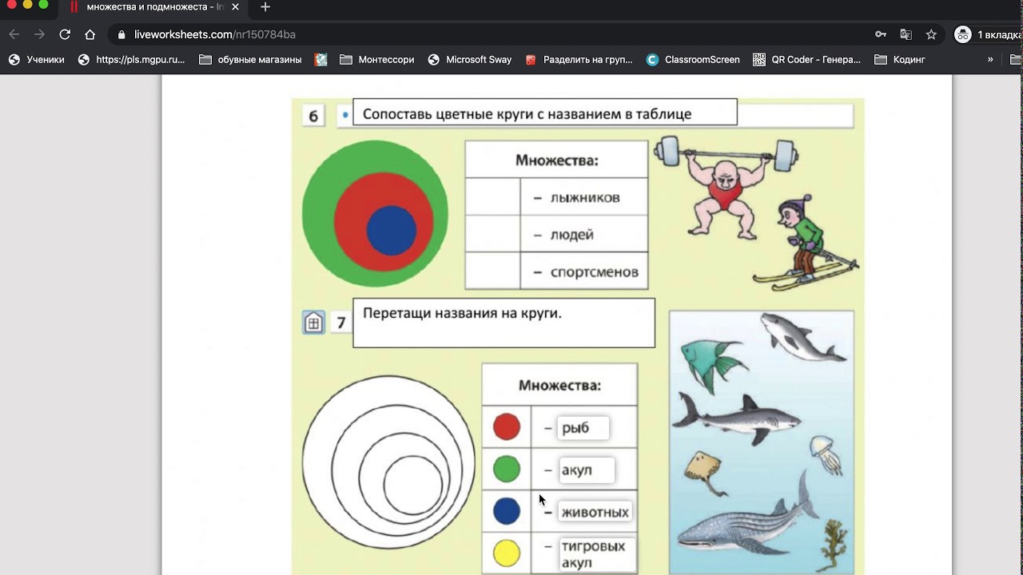
Task: Open the https://pls.mgpu.ru bookmark
Action: tap(131, 59)
